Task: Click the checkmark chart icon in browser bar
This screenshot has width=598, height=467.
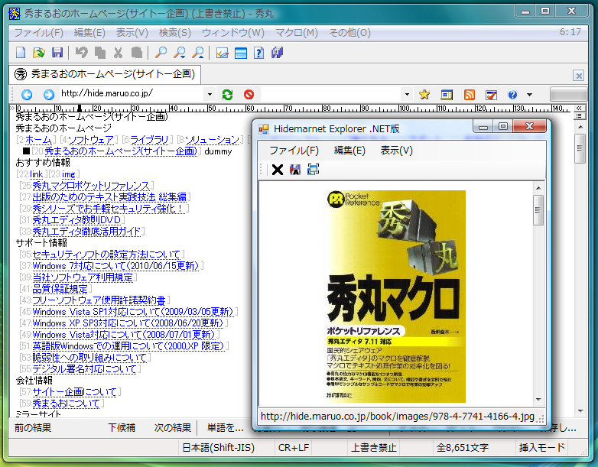Action: pyautogui.click(x=491, y=94)
